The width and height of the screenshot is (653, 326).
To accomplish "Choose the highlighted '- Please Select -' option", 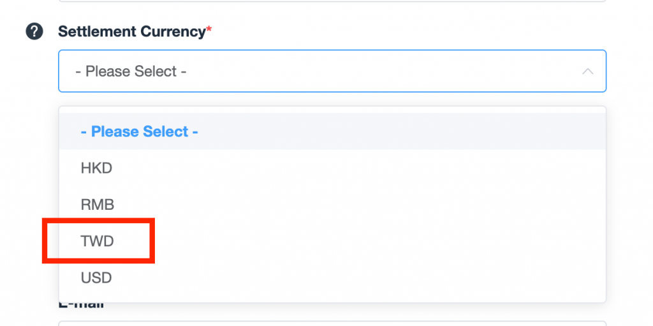I will 332,131.
